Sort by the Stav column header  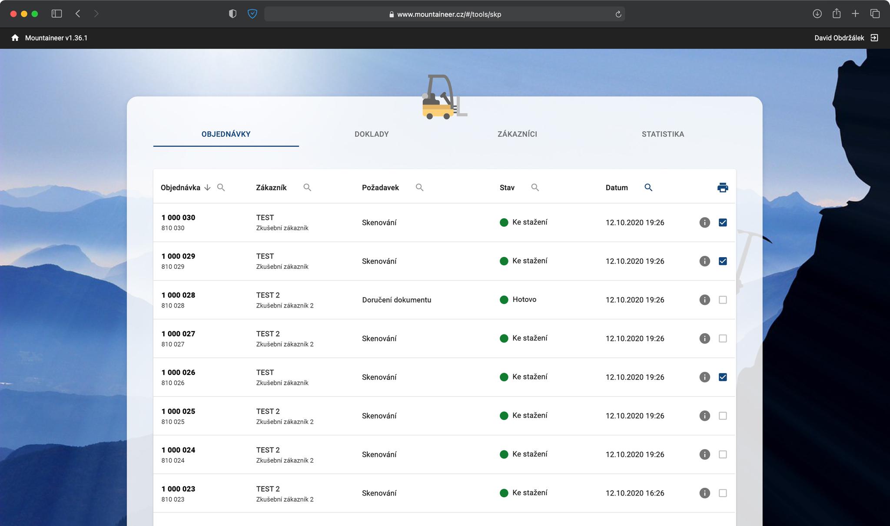click(x=507, y=188)
